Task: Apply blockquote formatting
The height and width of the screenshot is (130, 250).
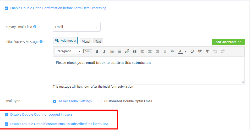Action: pos(135,52)
